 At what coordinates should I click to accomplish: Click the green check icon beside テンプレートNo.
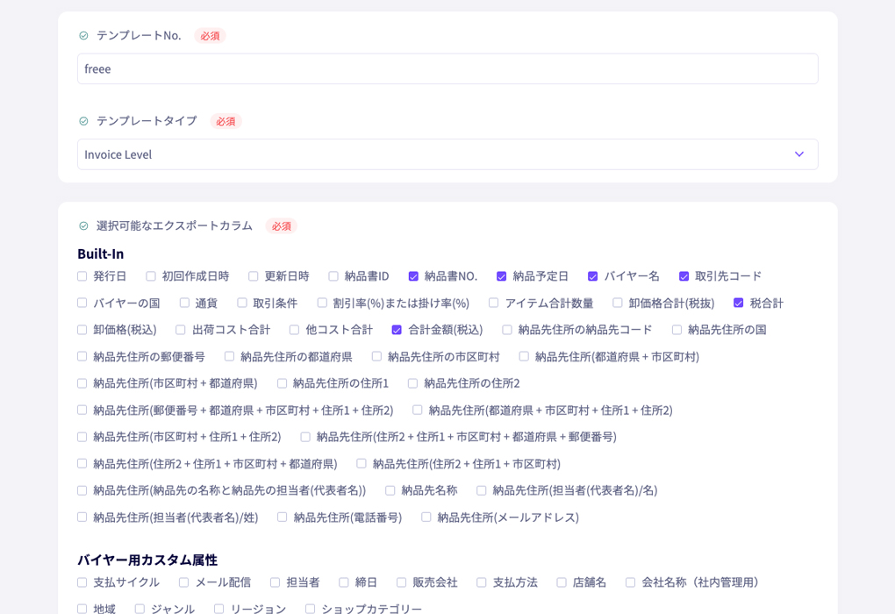83,36
